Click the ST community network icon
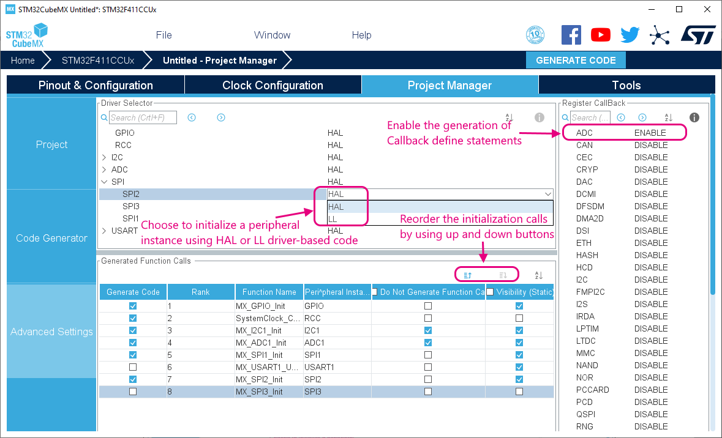 (x=660, y=35)
